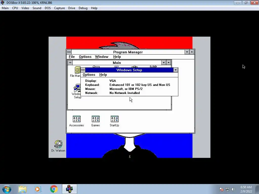Select DOSBox taskbar button
259x194 pixels.
pyautogui.click(x=70, y=189)
